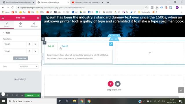Open the navigator layers icon

point(7,95)
